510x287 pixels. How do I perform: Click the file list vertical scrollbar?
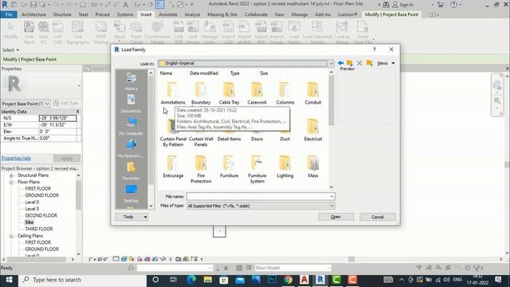[x=331, y=130]
